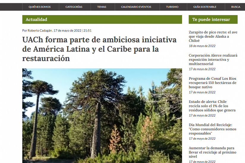
Task: Open Aumentar la demanda reciclaje article
Action: (213, 152)
